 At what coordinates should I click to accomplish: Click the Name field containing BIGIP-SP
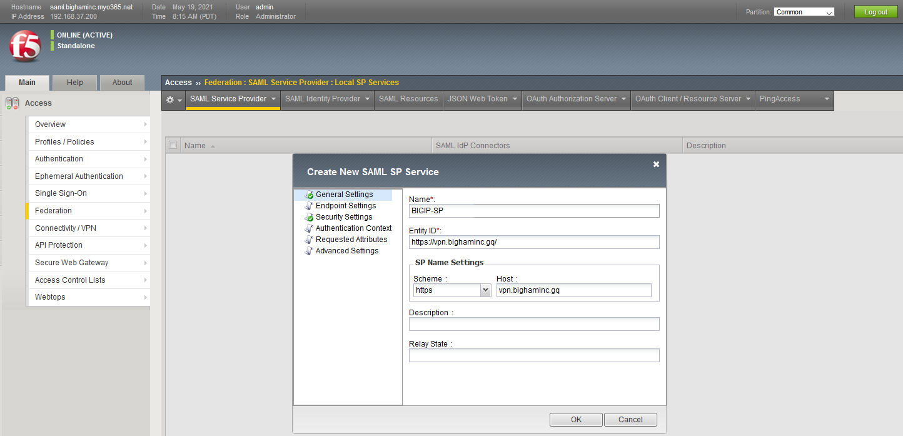534,211
